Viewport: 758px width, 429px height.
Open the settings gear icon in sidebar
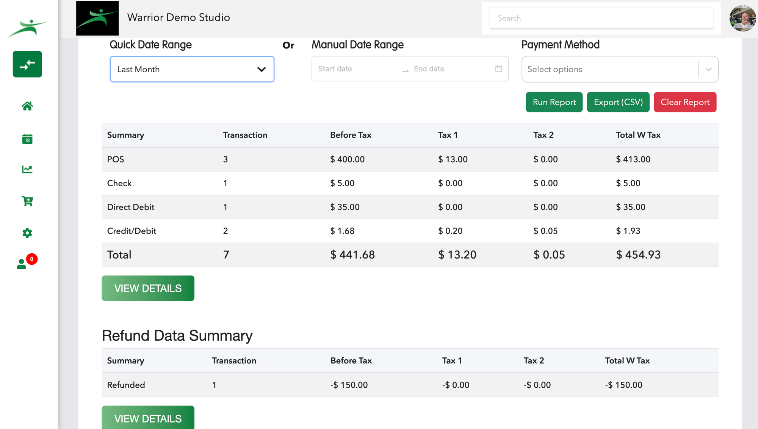27,233
